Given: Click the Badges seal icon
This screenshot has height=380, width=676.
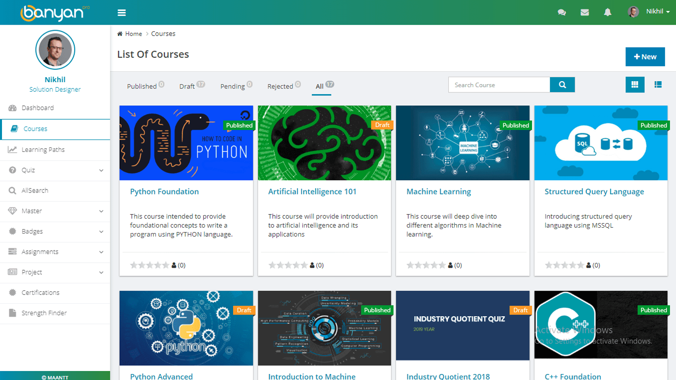Looking at the screenshot, I should pyautogui.click(x=12, y=231).
